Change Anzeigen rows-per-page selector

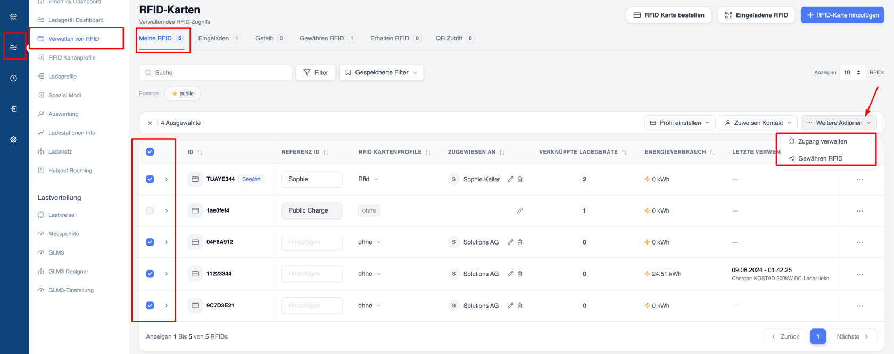click(852, 72)
